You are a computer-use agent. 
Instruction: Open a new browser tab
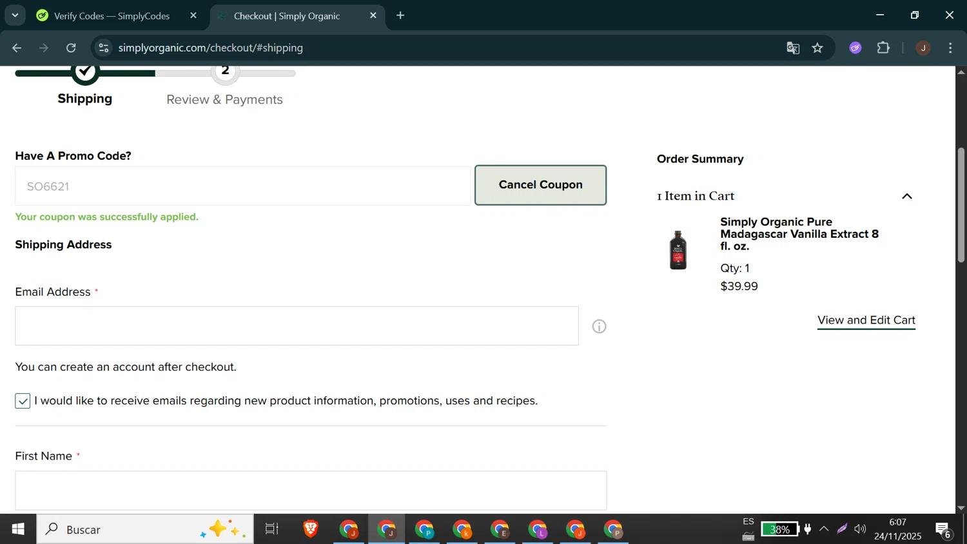click(x=400, y=15)
